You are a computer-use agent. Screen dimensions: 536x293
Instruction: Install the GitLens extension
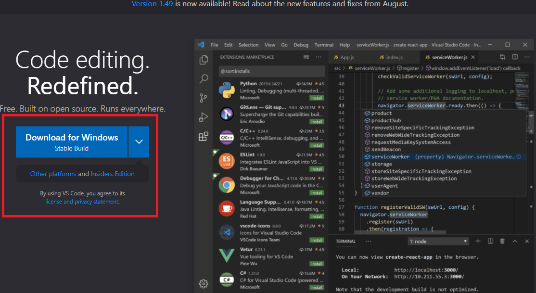317,122
